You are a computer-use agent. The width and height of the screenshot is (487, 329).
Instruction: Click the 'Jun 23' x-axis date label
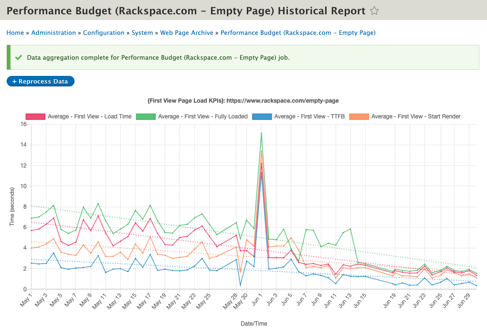pos(419,300)
